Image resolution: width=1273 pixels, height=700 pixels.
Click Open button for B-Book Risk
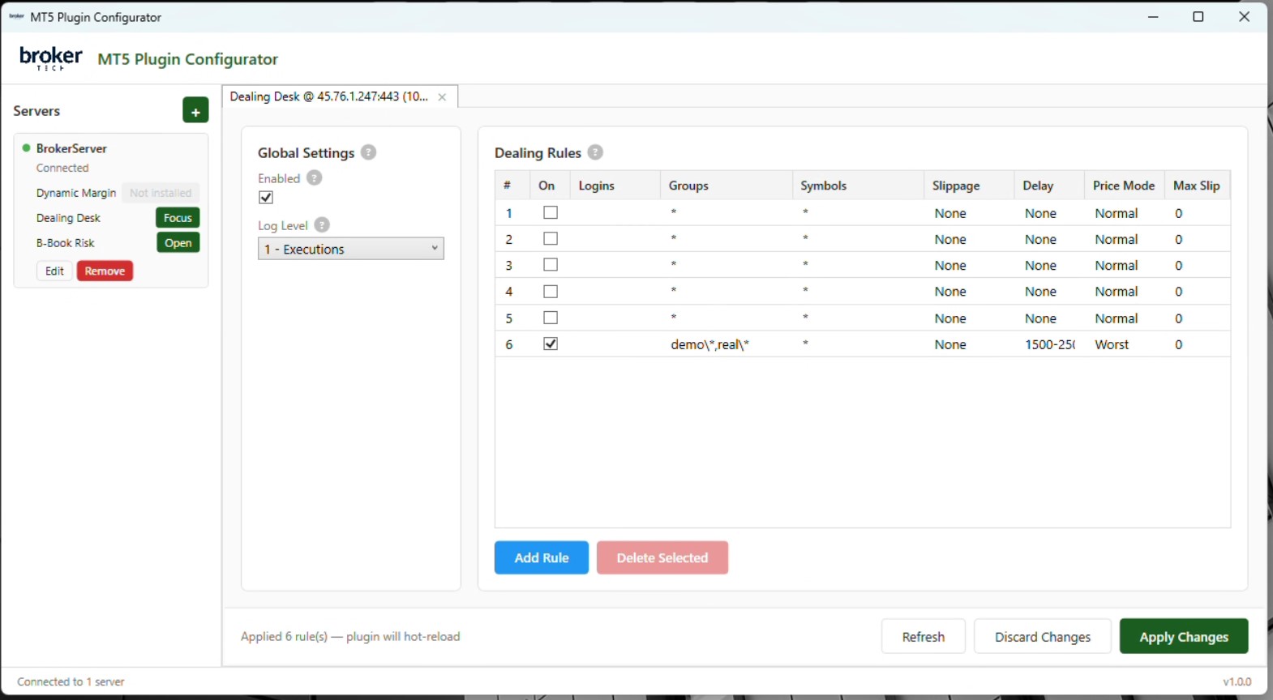178,243
